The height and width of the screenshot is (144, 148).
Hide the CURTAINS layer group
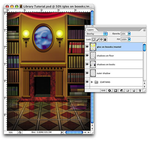click(87, 82)
